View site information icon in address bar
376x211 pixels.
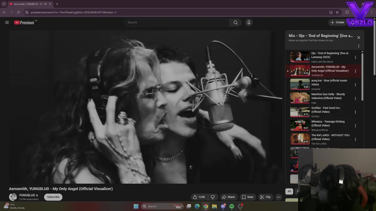[x=27, y=12]
